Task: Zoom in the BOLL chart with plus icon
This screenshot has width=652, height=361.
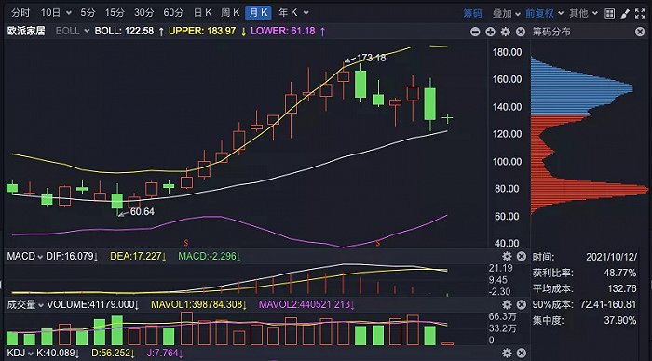Action: pyautogui.click(x=490, y=32)
